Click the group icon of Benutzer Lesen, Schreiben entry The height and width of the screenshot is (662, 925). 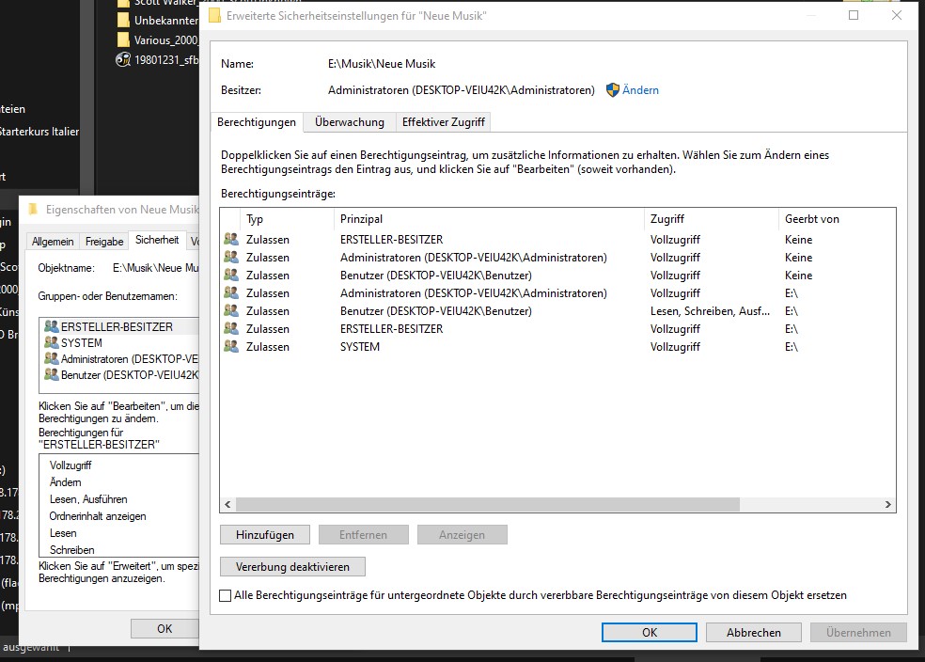[231, 310]
